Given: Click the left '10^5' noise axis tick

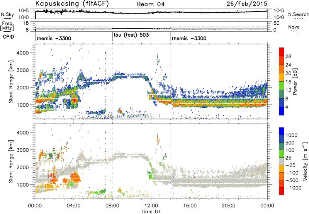Looking at the screenshot, I should point(24,10).
